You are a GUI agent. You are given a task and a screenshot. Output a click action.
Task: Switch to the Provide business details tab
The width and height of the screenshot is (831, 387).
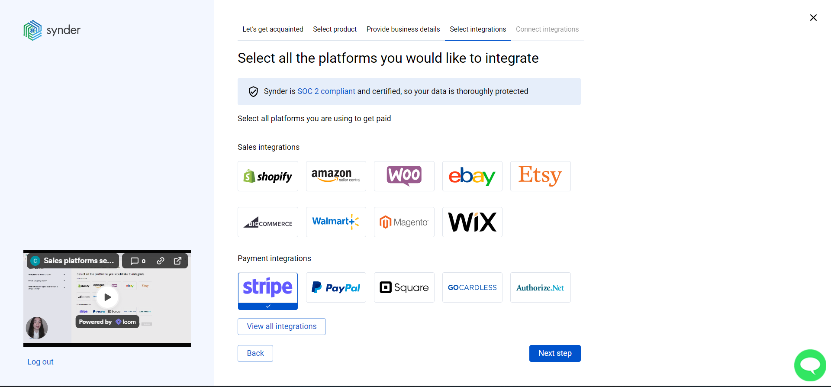pos(403,29)
